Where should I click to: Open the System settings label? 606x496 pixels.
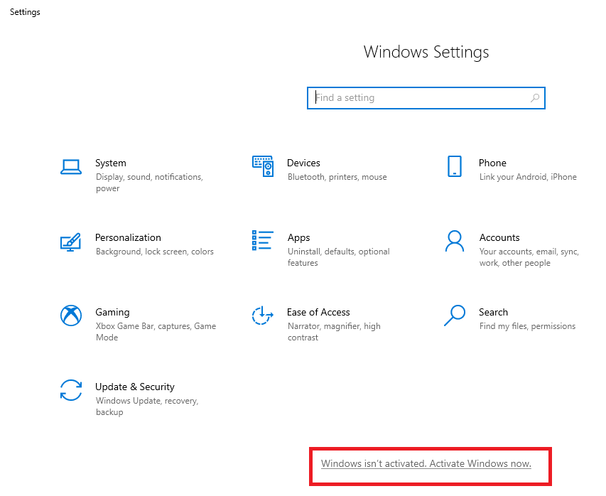[111, 163]
